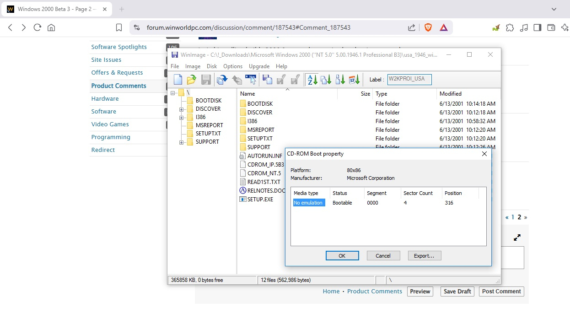570x313 pixels.
Task: Click the Open image folder icon in WinImage
Action: pyautogui.click(x=192, y=80)
